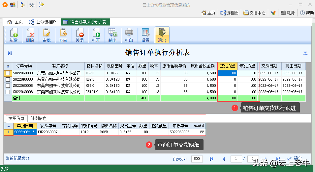The width and height of the screenshot is (315, 172).
Task: Tick the checkbox for the 0.3*55 row
Action: coord(8,73)
